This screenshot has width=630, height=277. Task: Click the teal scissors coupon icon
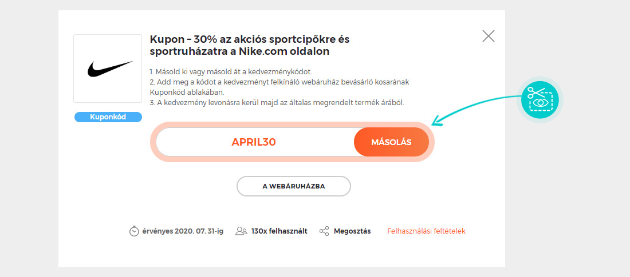[540, 99]
